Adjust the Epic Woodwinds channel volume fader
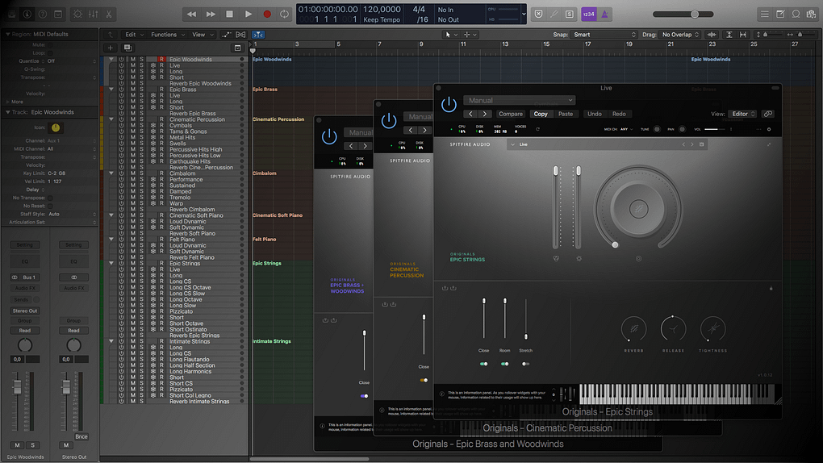The image size is (823, 463). (17, 387)
